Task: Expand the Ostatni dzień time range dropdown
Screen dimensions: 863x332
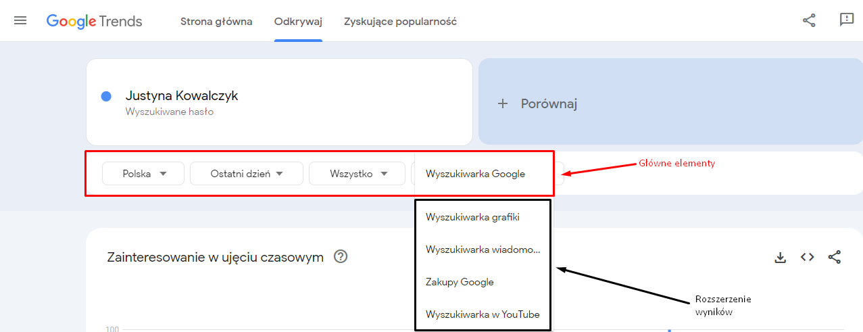Action: [x=247, y=174]
